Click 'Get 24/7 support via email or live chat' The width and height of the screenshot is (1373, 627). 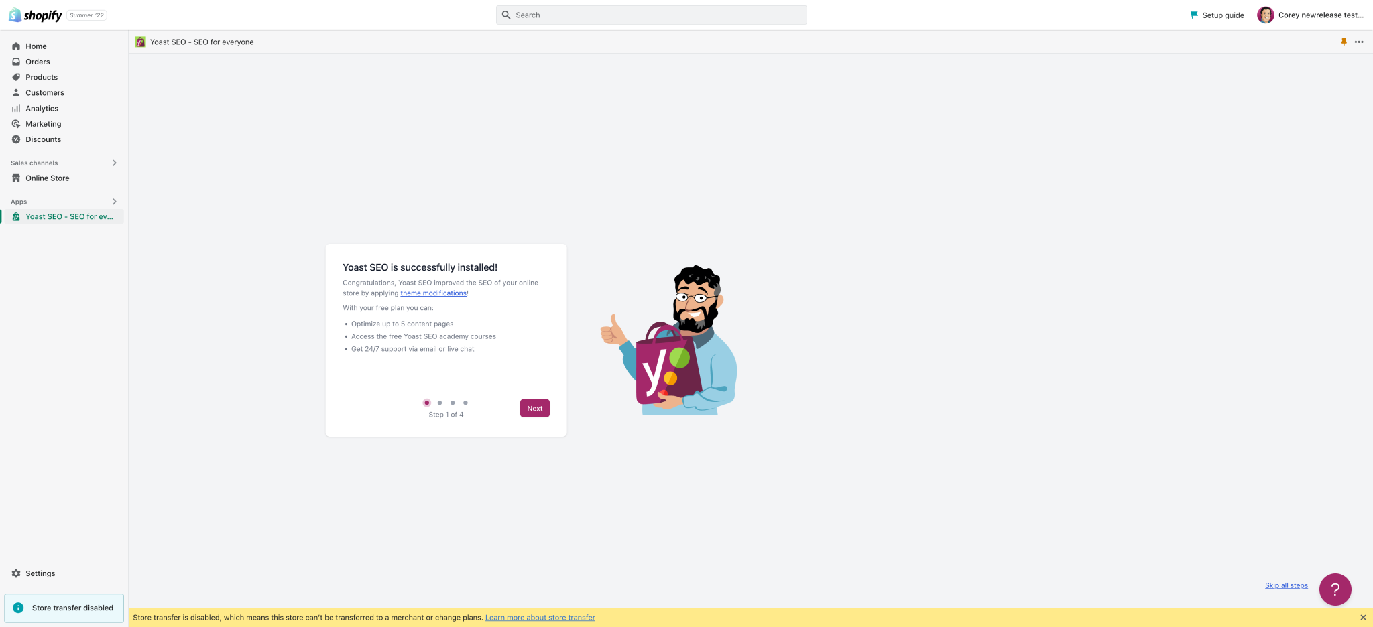(x=412, y=349)
